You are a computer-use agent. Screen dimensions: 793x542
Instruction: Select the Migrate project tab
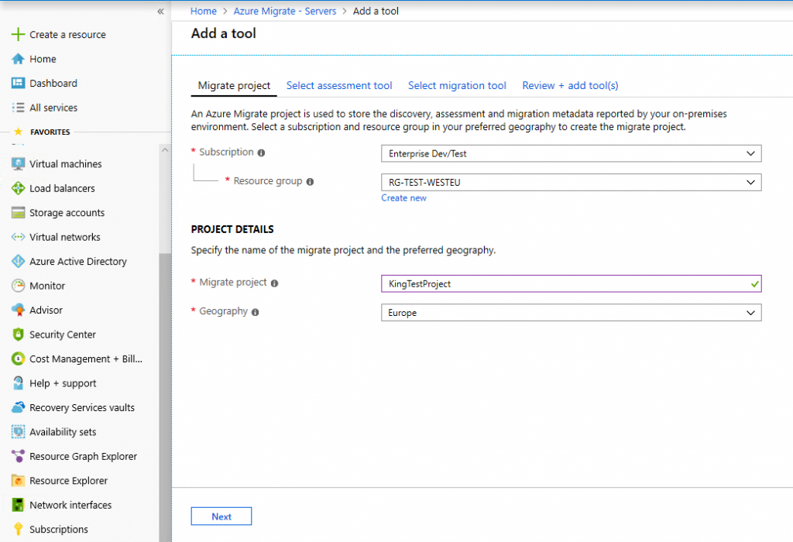click(234, 85)
